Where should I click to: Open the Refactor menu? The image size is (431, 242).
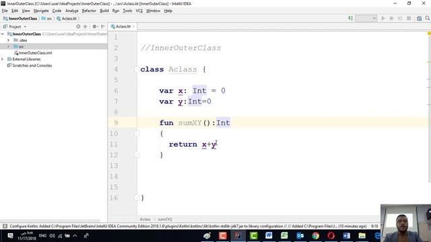(89, 11)
